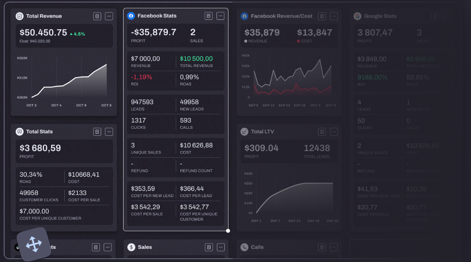The width and height of the screenshot is (471, 262).
Task: Click the $13,847 cost figure
Action: tap(315, 32)
